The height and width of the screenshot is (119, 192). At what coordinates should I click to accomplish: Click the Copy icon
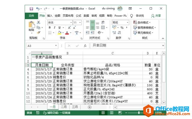click(x=38, y=28)
